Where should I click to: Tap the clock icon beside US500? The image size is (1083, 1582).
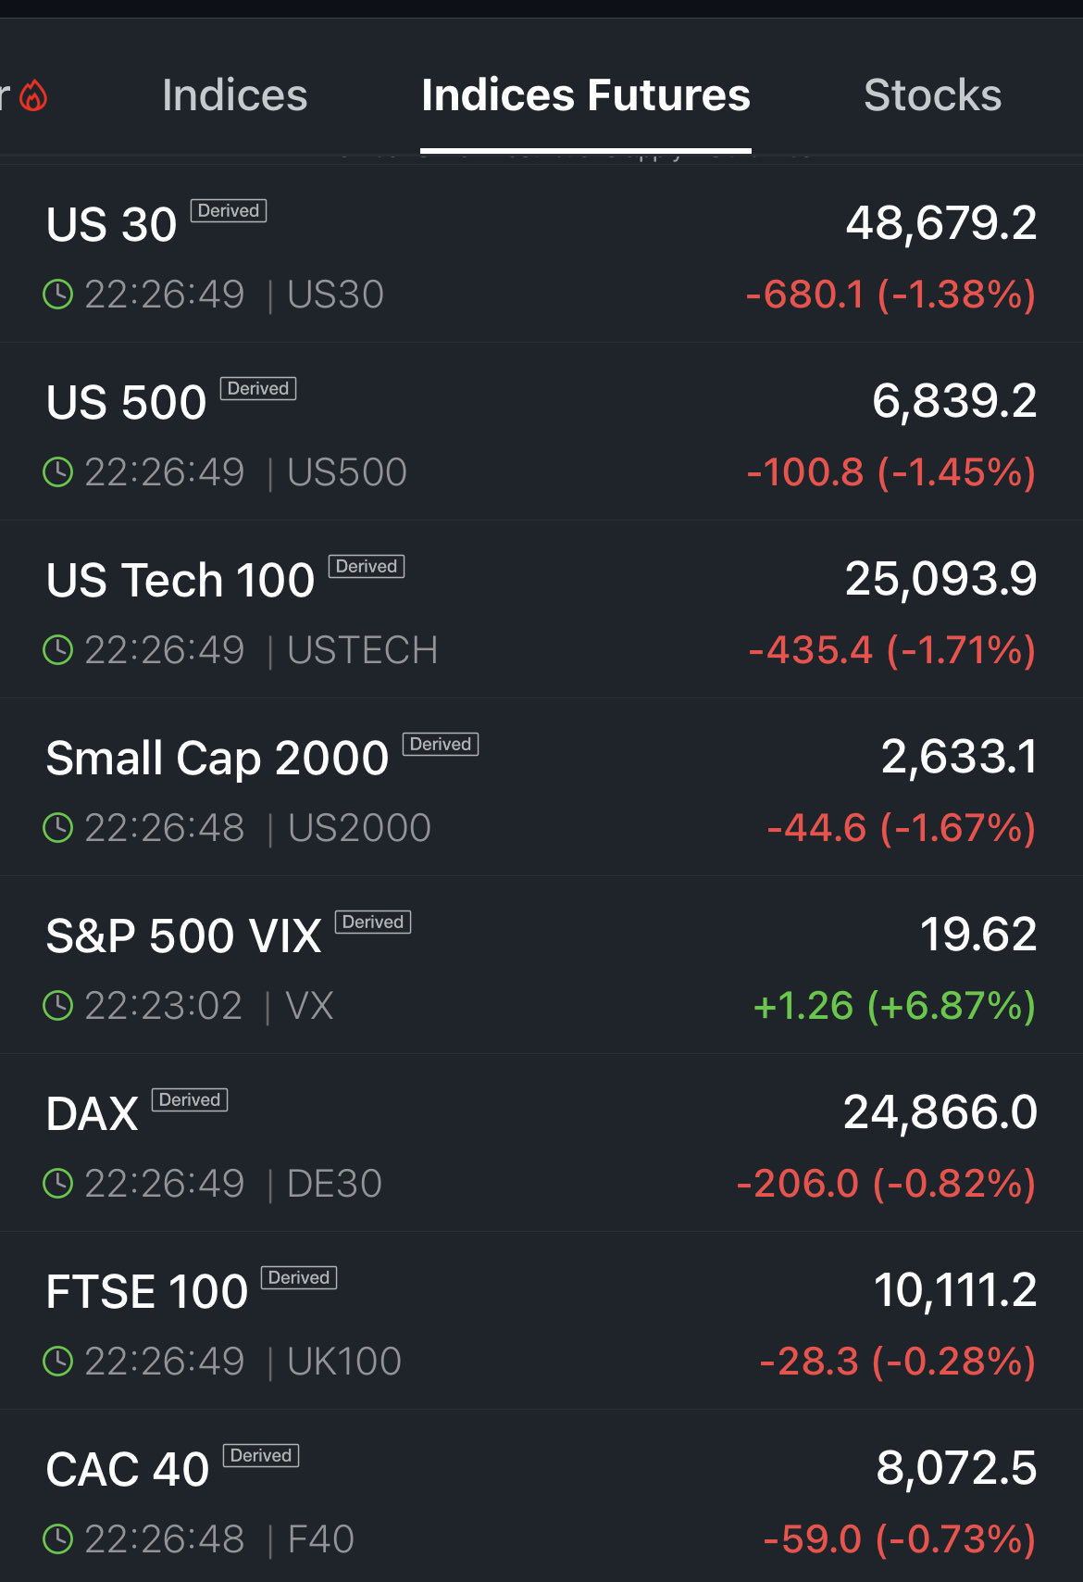(58, 472)
